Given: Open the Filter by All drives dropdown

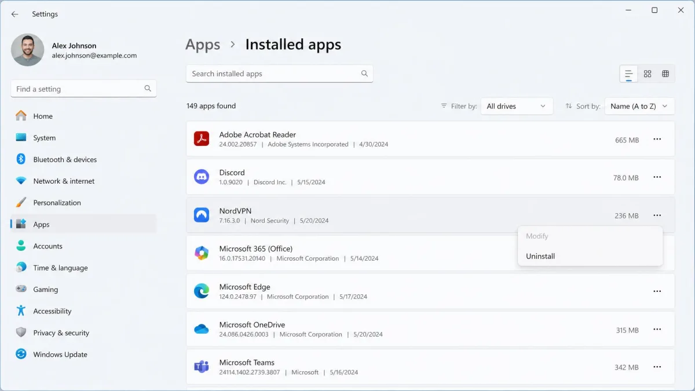Looking at the screenshot, I should click(517, 106).
